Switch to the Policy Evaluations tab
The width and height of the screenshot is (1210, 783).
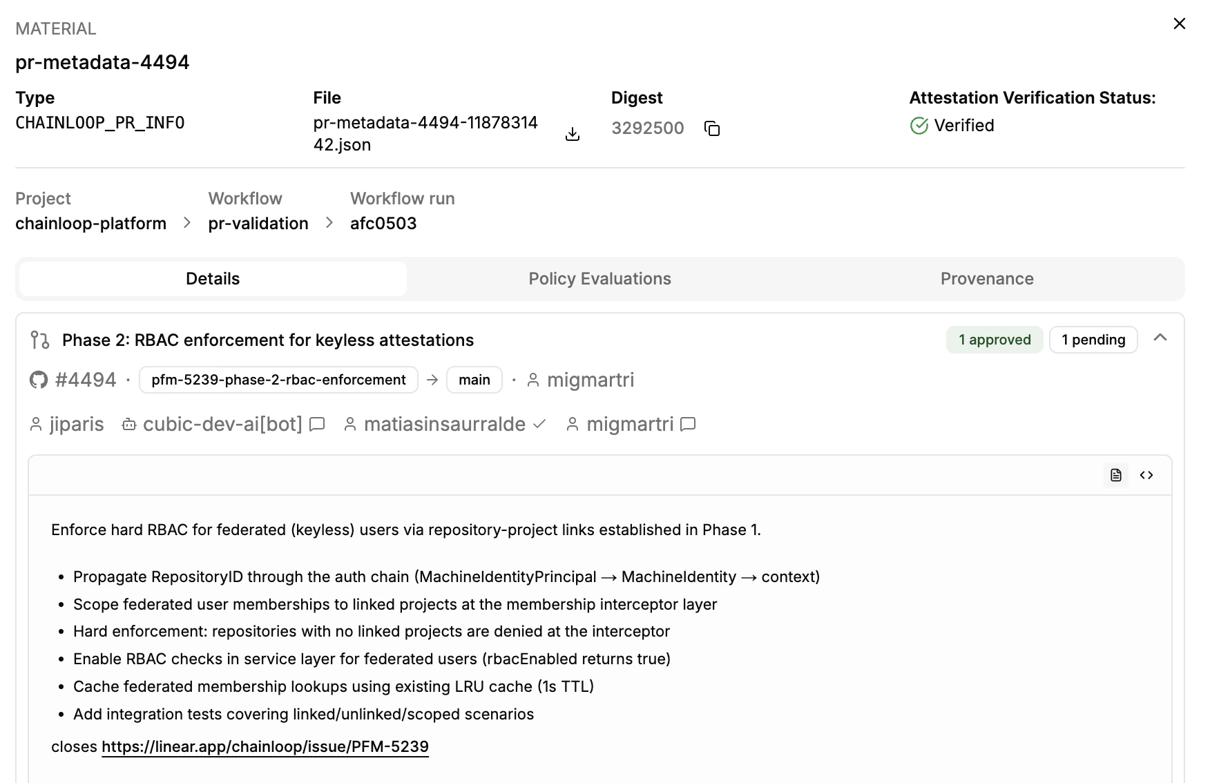tap(599, 279)
